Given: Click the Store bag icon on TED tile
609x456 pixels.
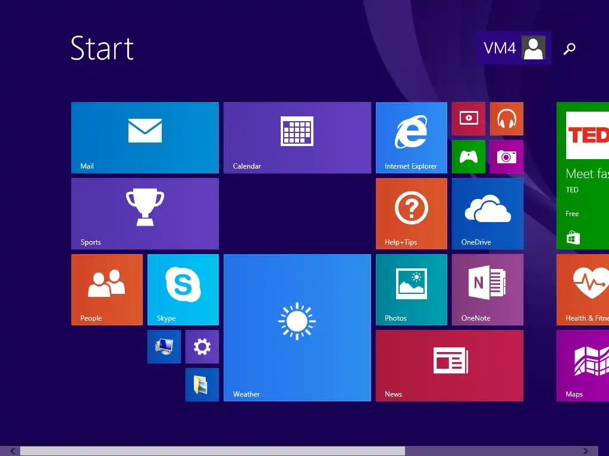Looking at the screenshot, I should pos(573,237).
